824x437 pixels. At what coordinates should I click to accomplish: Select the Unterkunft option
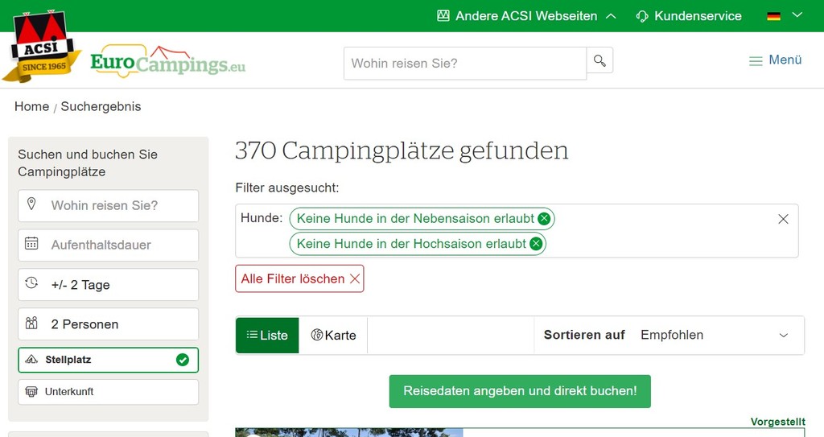(x=109, y=392)
